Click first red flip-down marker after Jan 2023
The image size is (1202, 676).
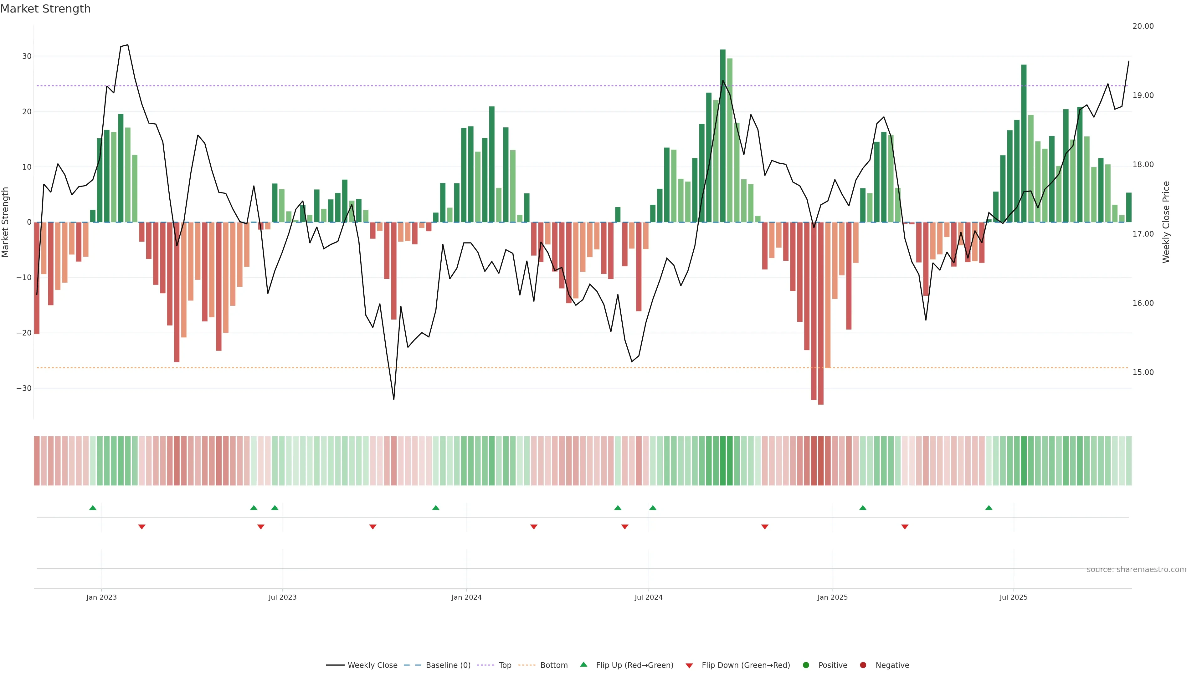(142, 527)
